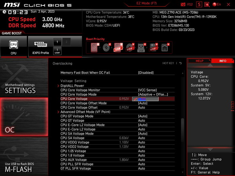Click the CPU Core Voltage input field

[x=145, y=99]
